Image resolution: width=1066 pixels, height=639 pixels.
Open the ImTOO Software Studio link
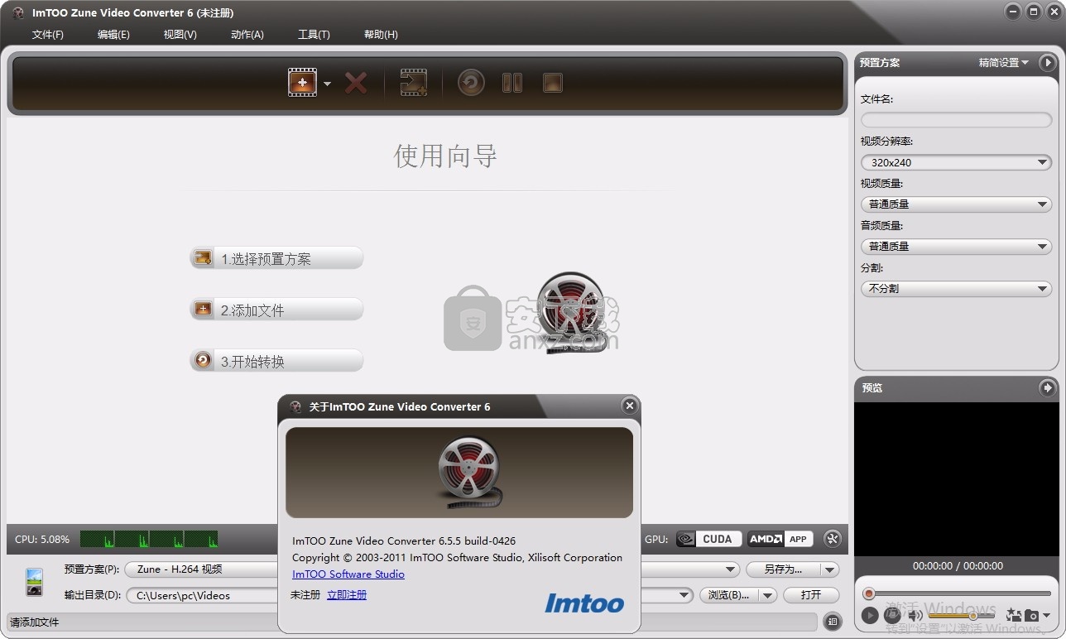point(348,574)
